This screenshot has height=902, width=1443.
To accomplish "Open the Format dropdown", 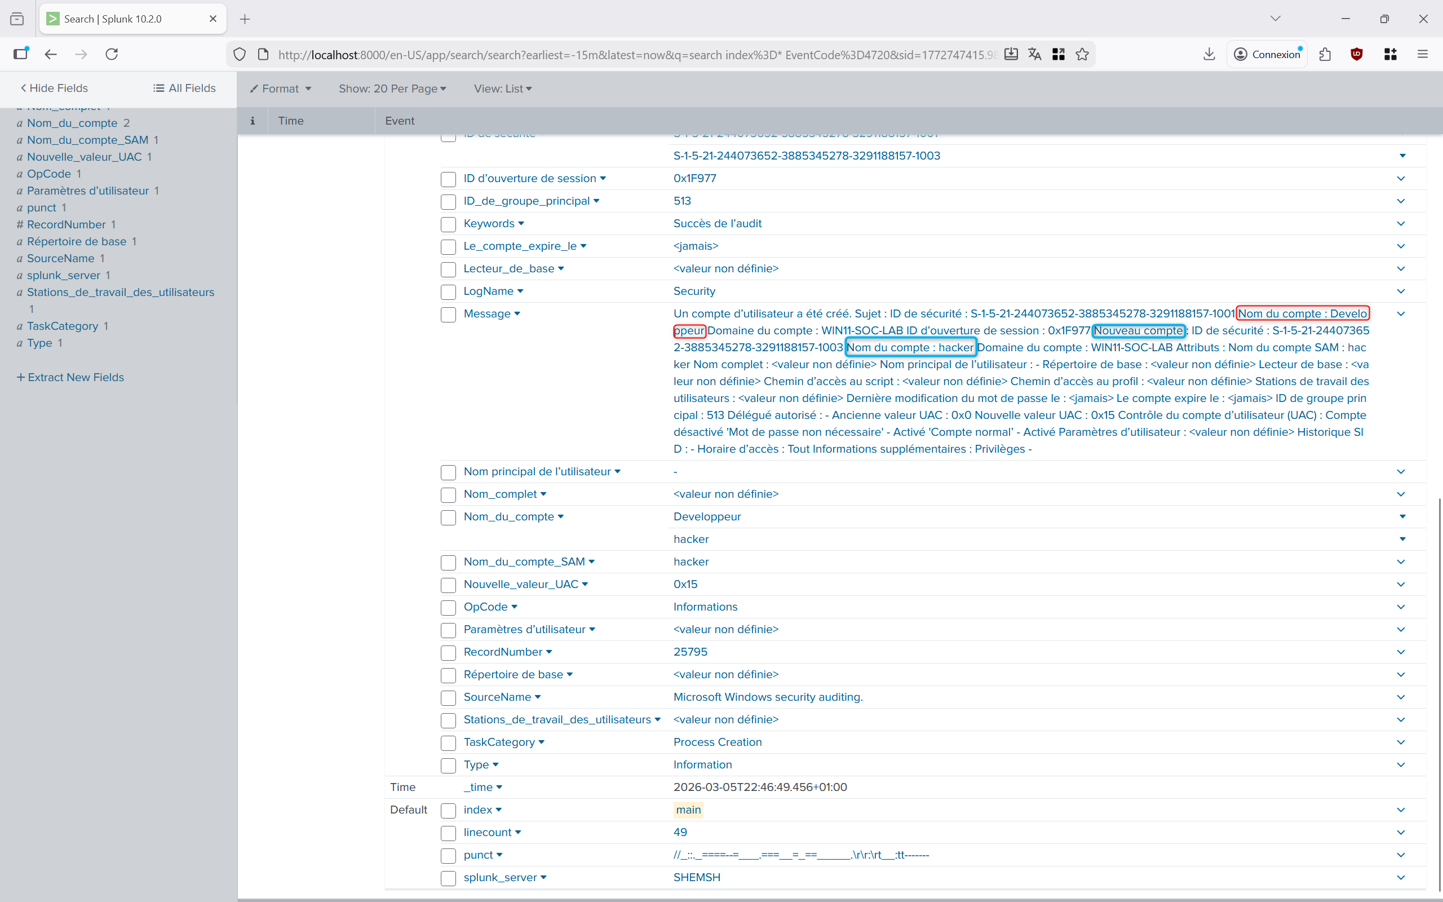I will pyautogui.click(x=280, y=89).
